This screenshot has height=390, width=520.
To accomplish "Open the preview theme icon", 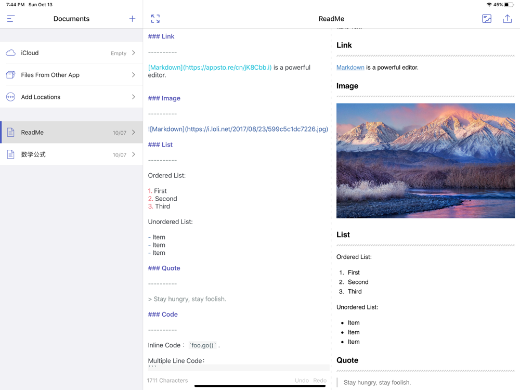I will point(487,19).
